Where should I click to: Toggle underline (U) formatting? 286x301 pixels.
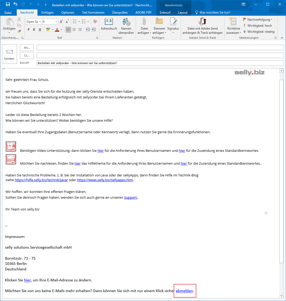(40, 30)
